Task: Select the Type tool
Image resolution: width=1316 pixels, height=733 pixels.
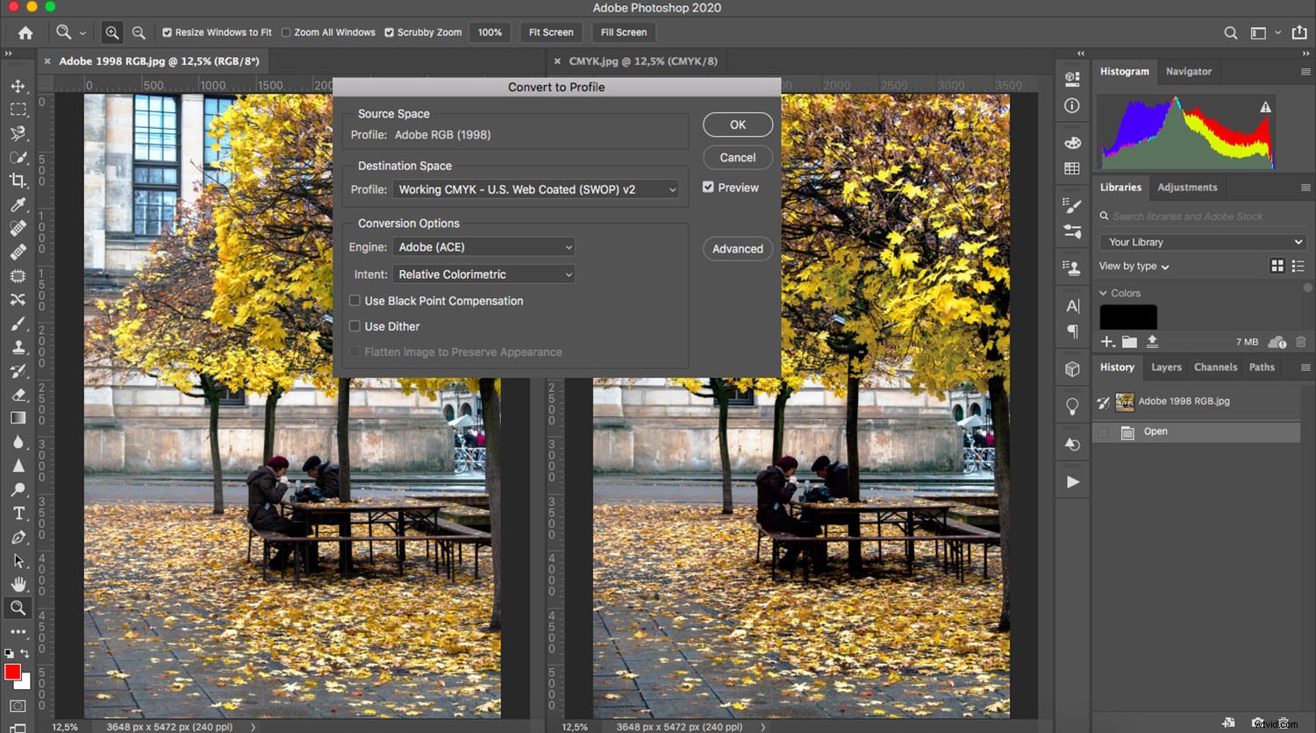Action: pos(18,514)
